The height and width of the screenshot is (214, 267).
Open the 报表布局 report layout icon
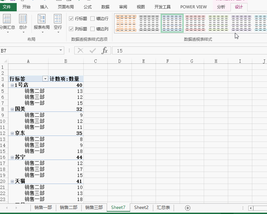click(x=42, y=19)
